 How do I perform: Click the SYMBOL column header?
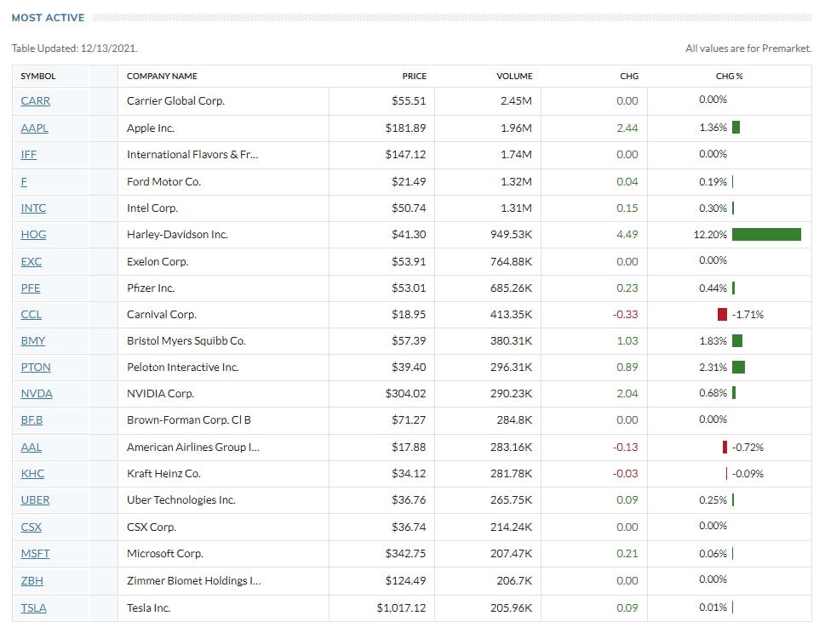(x=38, y=77)
